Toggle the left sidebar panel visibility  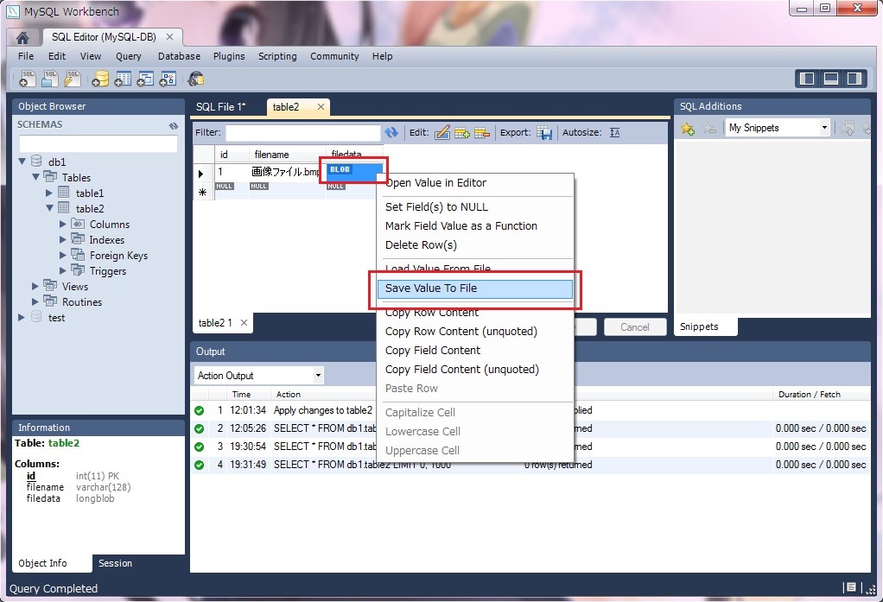[x=807, y=79]
